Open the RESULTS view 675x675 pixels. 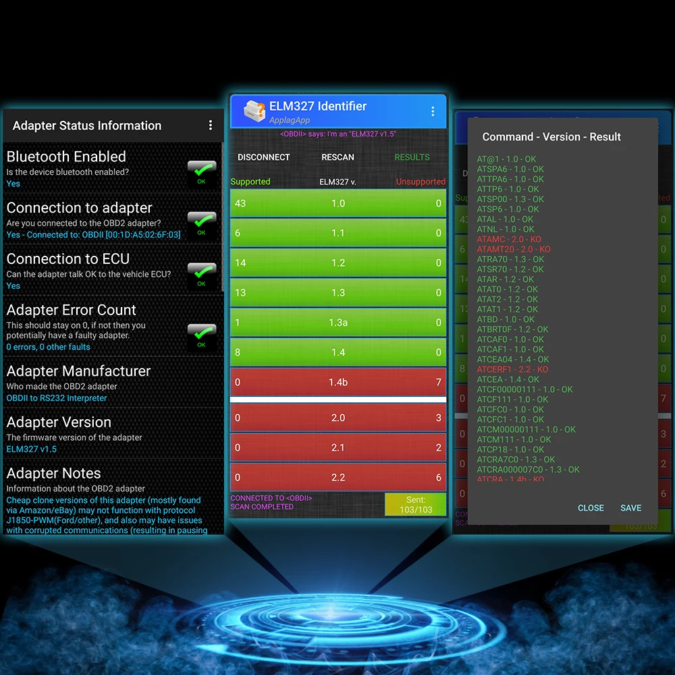(412, 157)
